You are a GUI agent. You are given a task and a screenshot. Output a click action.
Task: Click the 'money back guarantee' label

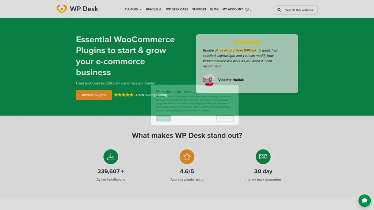click(263, 179)
